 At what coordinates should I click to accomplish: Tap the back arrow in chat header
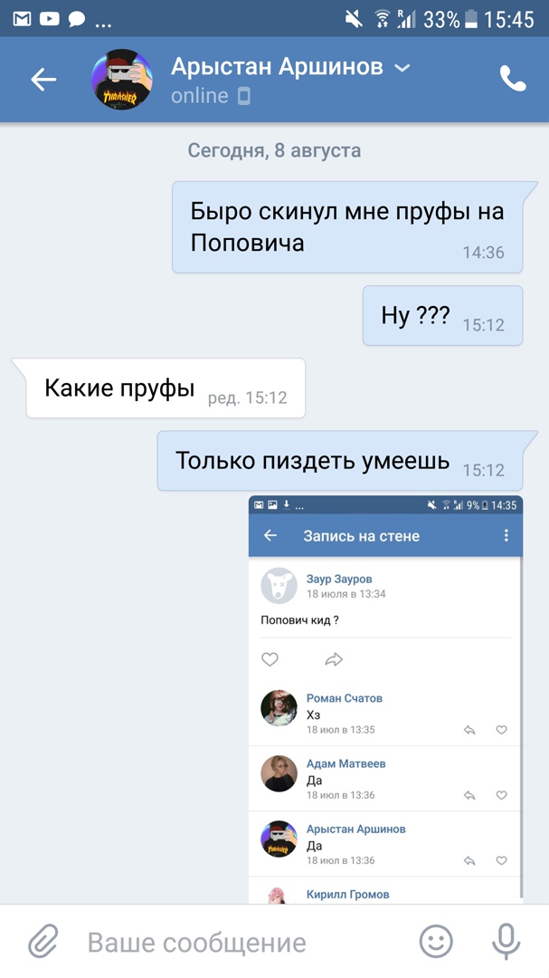tap(43, 79)
